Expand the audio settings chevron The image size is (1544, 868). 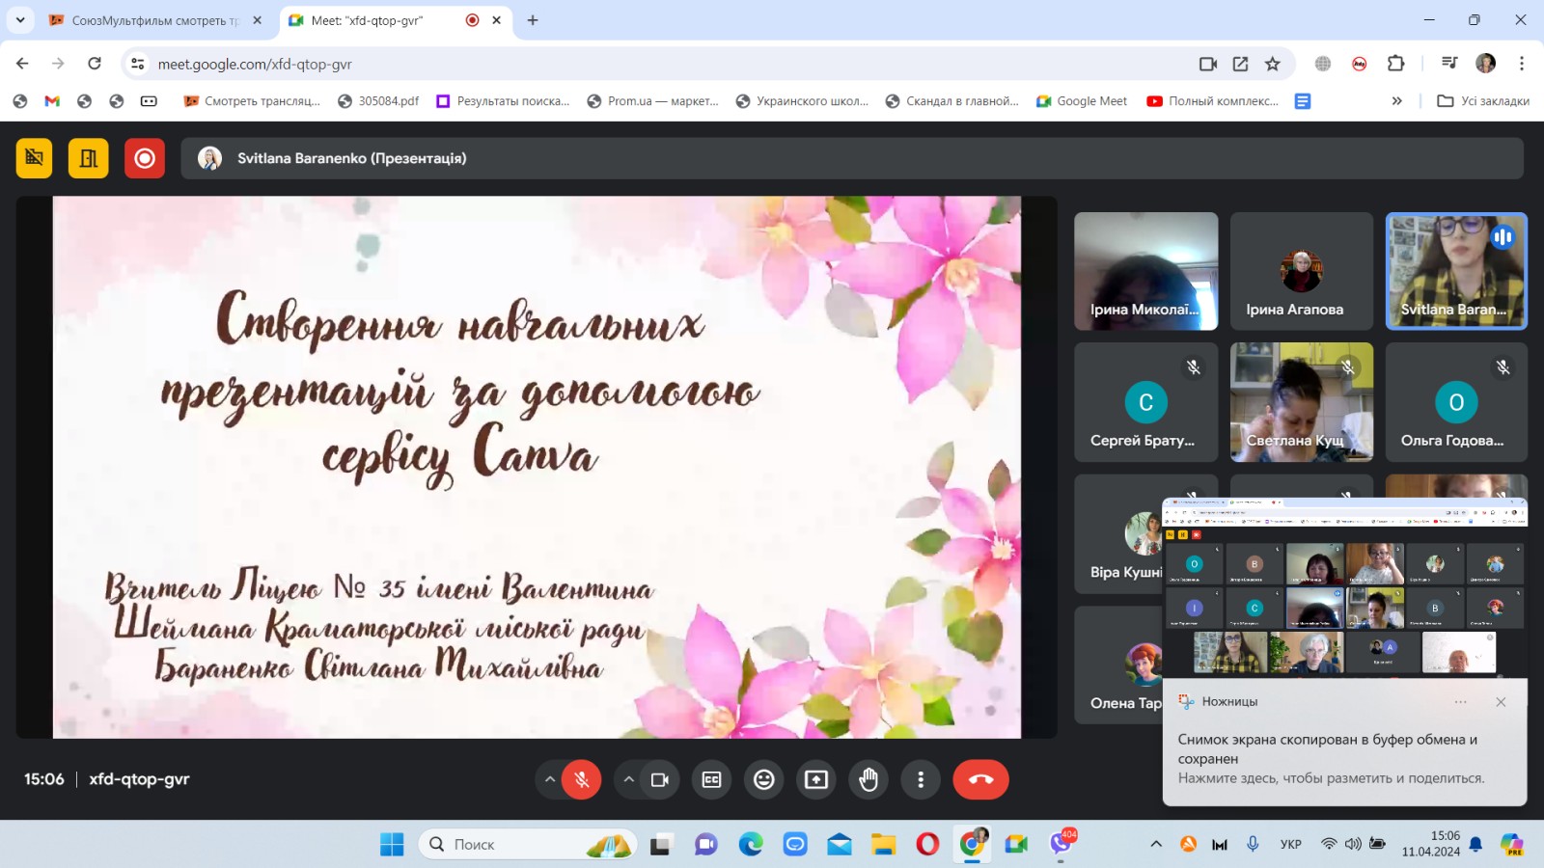coord(549,779)
